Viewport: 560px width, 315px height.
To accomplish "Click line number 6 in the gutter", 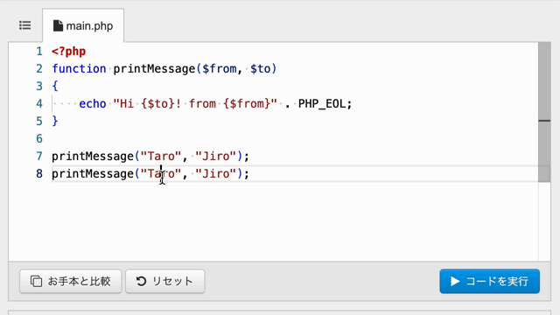I will pyautogui.click(x=39, y=138).
